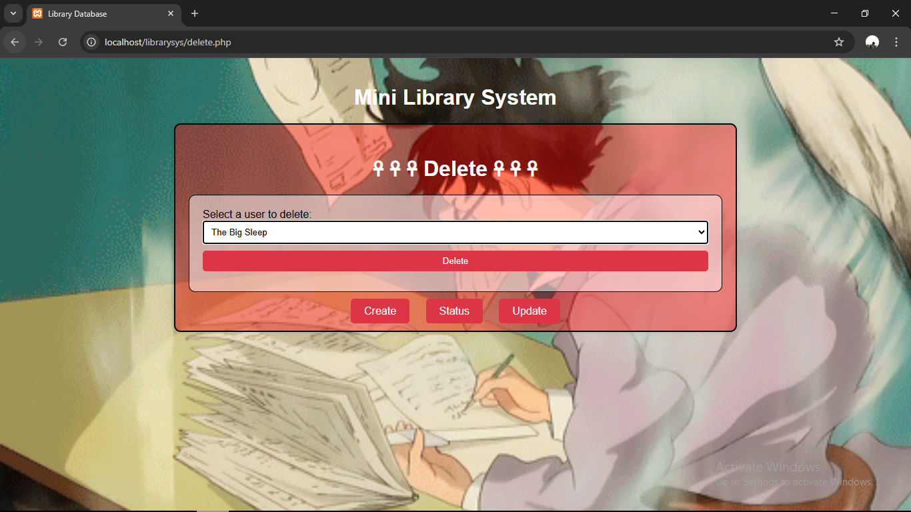Click the 'Select a user to delete' label
The image size is (911, 512).
257,214
